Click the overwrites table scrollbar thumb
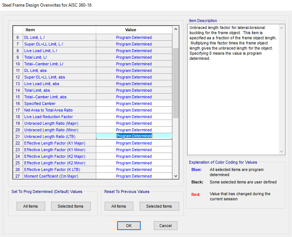 [176, 83]
